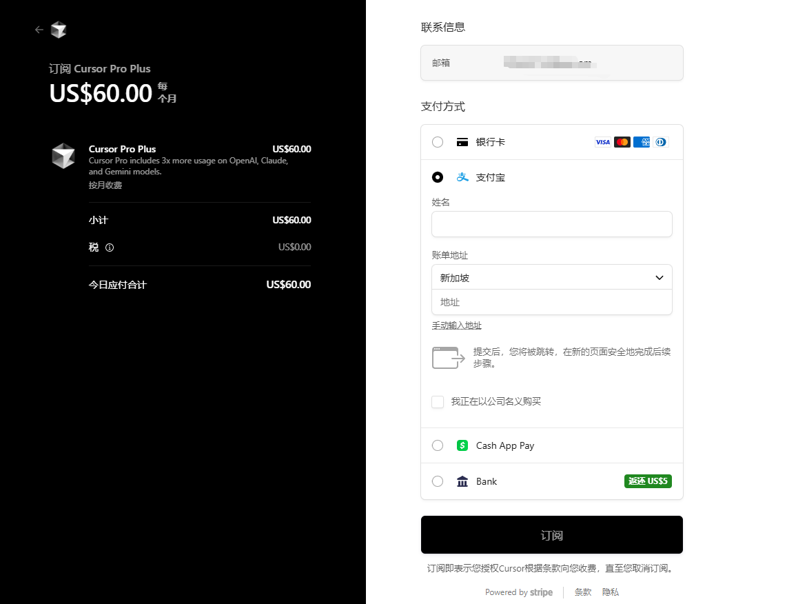Screen dimensions: 787x604
Task: Click the Mastercard logo
Action: [622, 142]
